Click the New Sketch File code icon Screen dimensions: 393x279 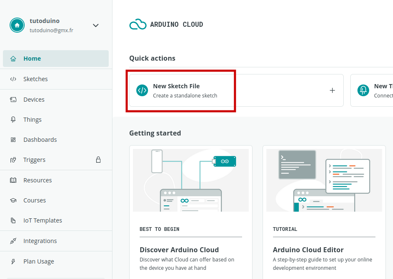[142, 90]
